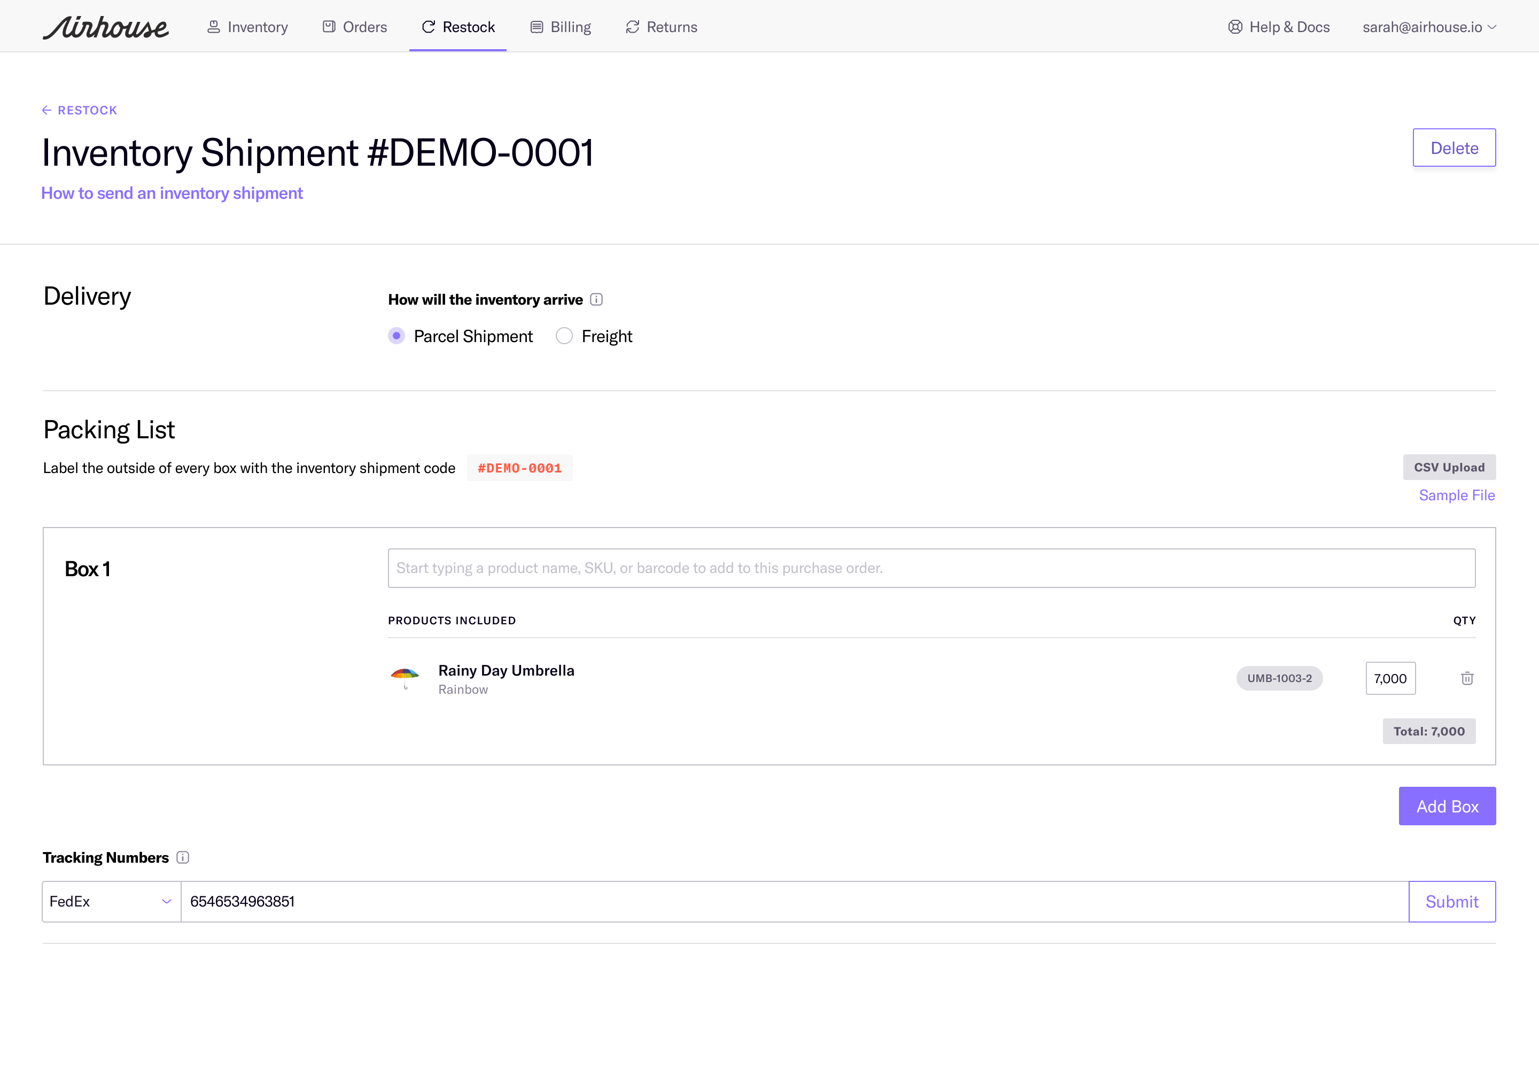
Task: Click the Rainy Day Umbrella product thumbnail
Action: [405, 678]
